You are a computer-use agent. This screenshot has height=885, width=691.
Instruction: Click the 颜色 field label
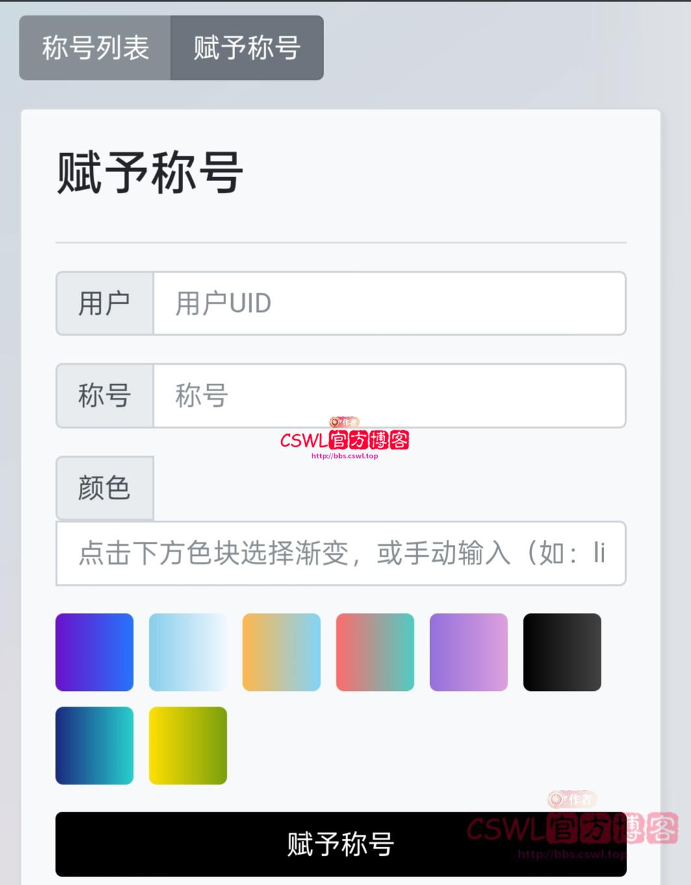[105, 488]
